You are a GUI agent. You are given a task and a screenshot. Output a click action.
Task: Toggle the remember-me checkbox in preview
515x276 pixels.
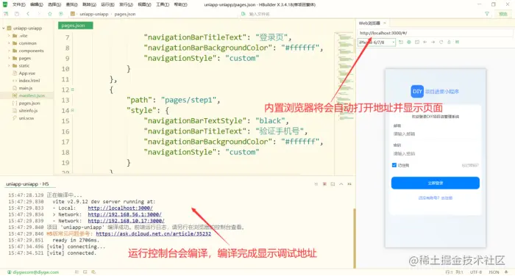[394, 165]
